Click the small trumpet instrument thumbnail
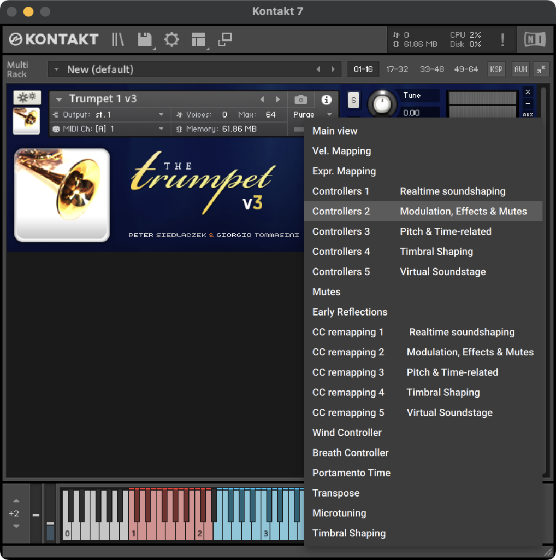Viewport: 556px width, 560px height. point(26,121)
